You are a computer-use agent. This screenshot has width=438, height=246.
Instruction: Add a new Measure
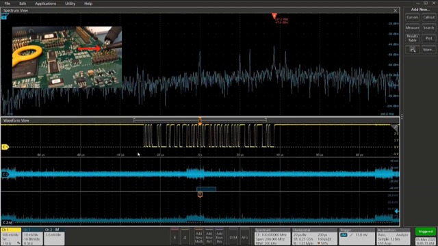[412, 28]
